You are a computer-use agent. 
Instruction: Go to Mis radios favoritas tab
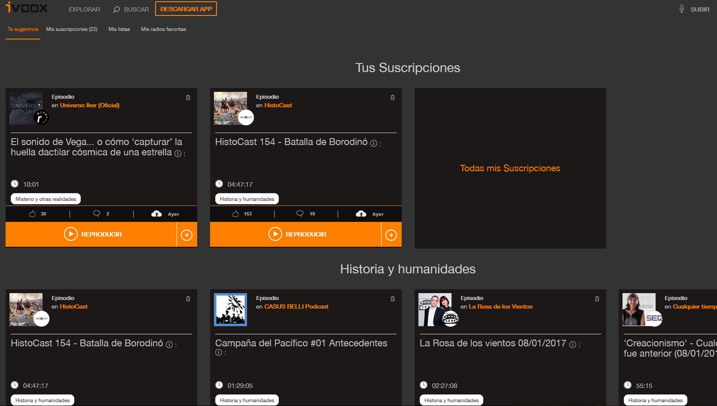[x=164, y=29]
